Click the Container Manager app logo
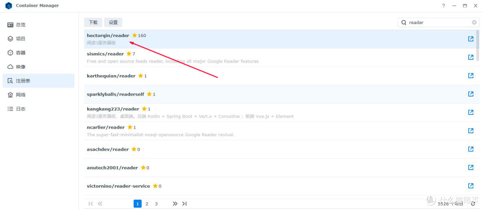This screenshot has height=210, width=483. [8, 5]
